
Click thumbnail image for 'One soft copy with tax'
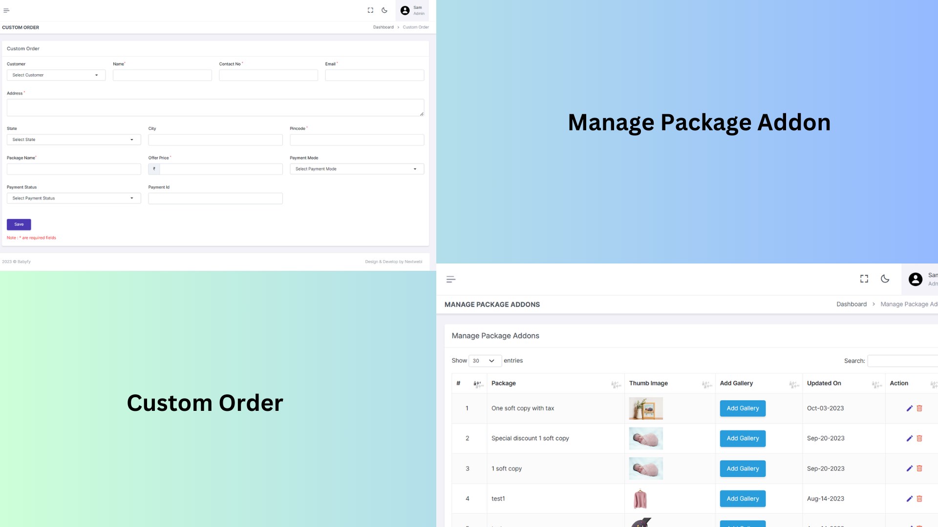[x=645, y=408]
